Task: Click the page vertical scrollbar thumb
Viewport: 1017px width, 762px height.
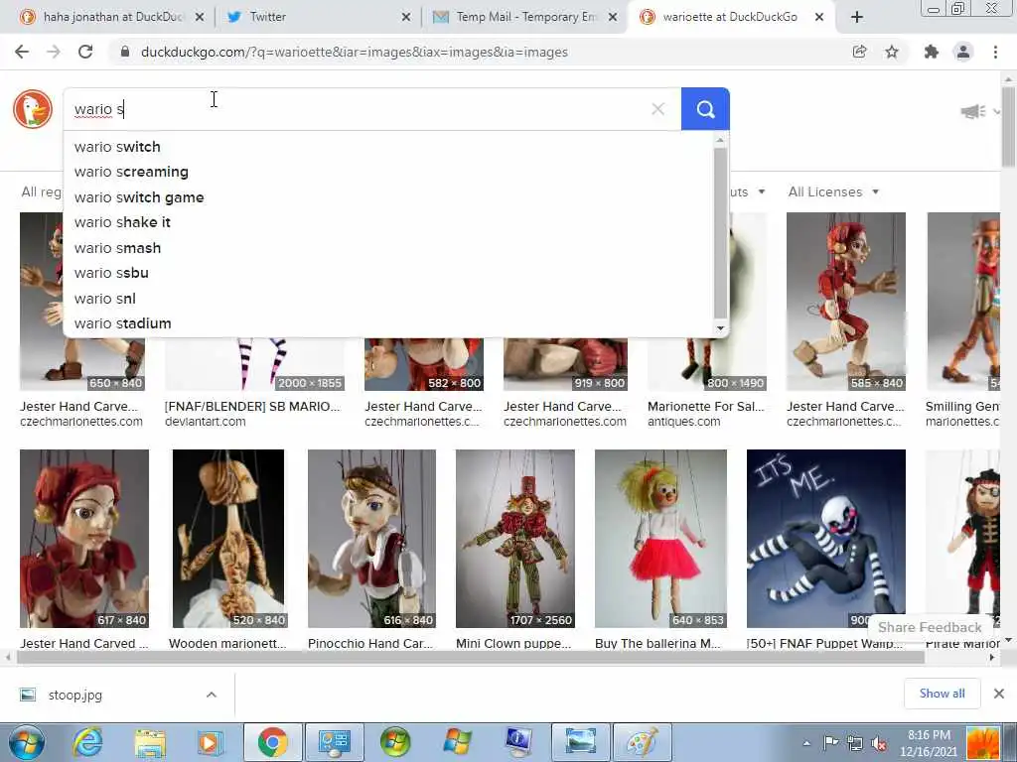Action: (x=1008, y=126)
